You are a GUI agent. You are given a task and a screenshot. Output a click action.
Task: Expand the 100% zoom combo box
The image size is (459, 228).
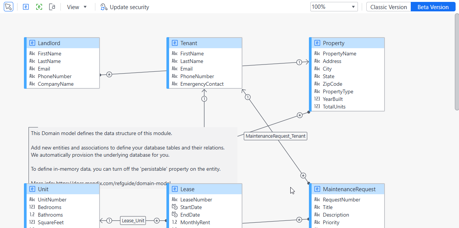tap(334, 7)
